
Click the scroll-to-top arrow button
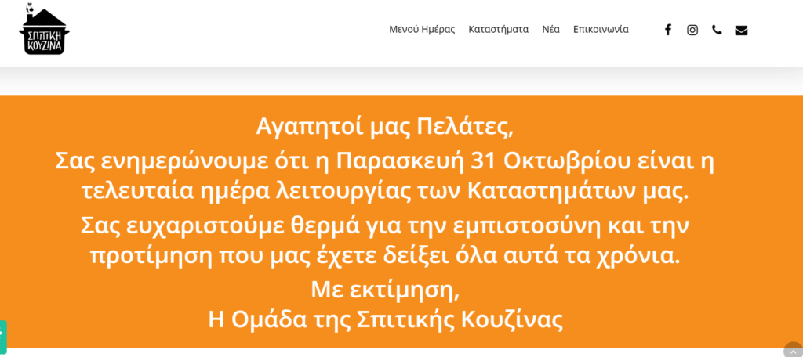pyautogui.click(x=793, y=351)
